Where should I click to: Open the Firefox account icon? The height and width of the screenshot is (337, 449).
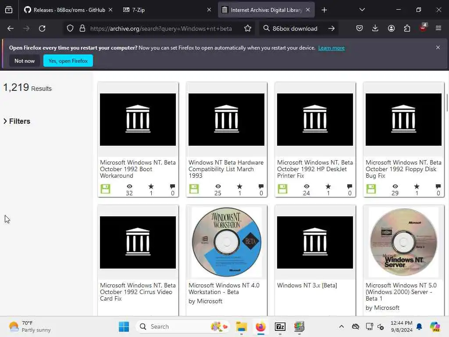click(x=391, y=28)
